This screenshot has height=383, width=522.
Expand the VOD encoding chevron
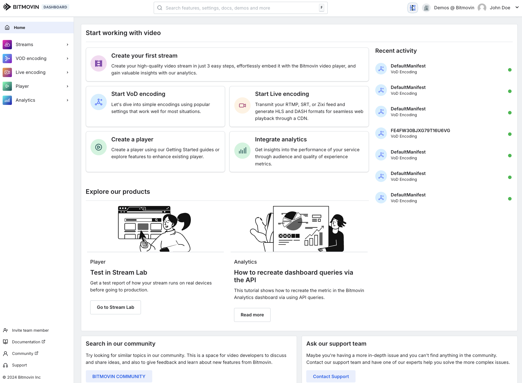click(68, 59)
